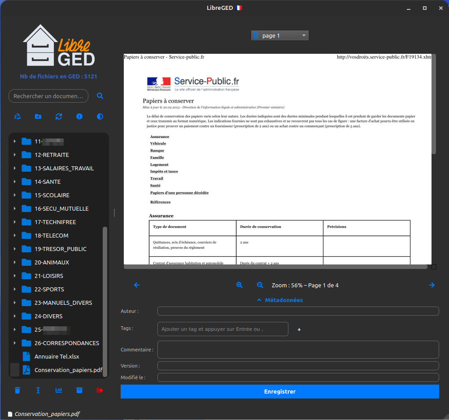The image size is (449, 420).
Task: Toggle the dark/light theme contrast icon
Action: click(100, 117)
